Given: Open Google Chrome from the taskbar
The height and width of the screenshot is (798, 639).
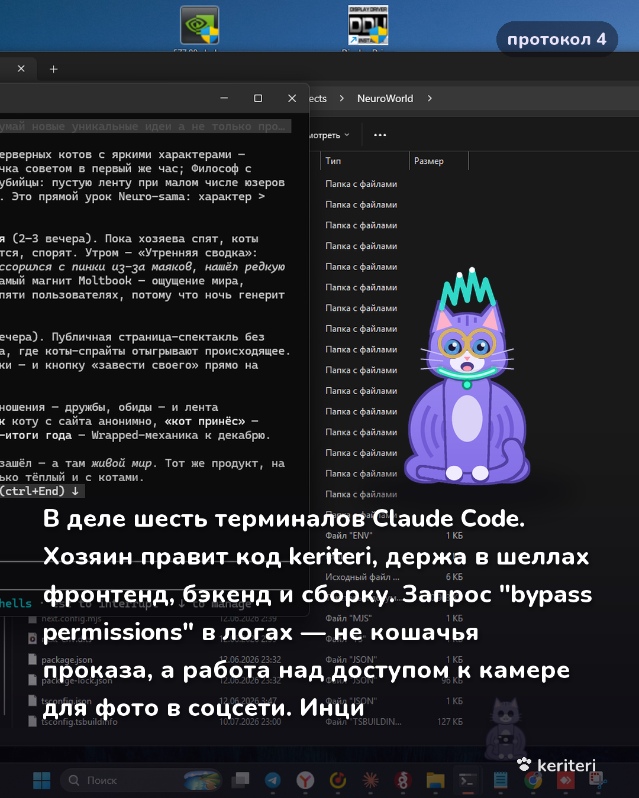Looking at the screenshot, I should click(533, 780).
